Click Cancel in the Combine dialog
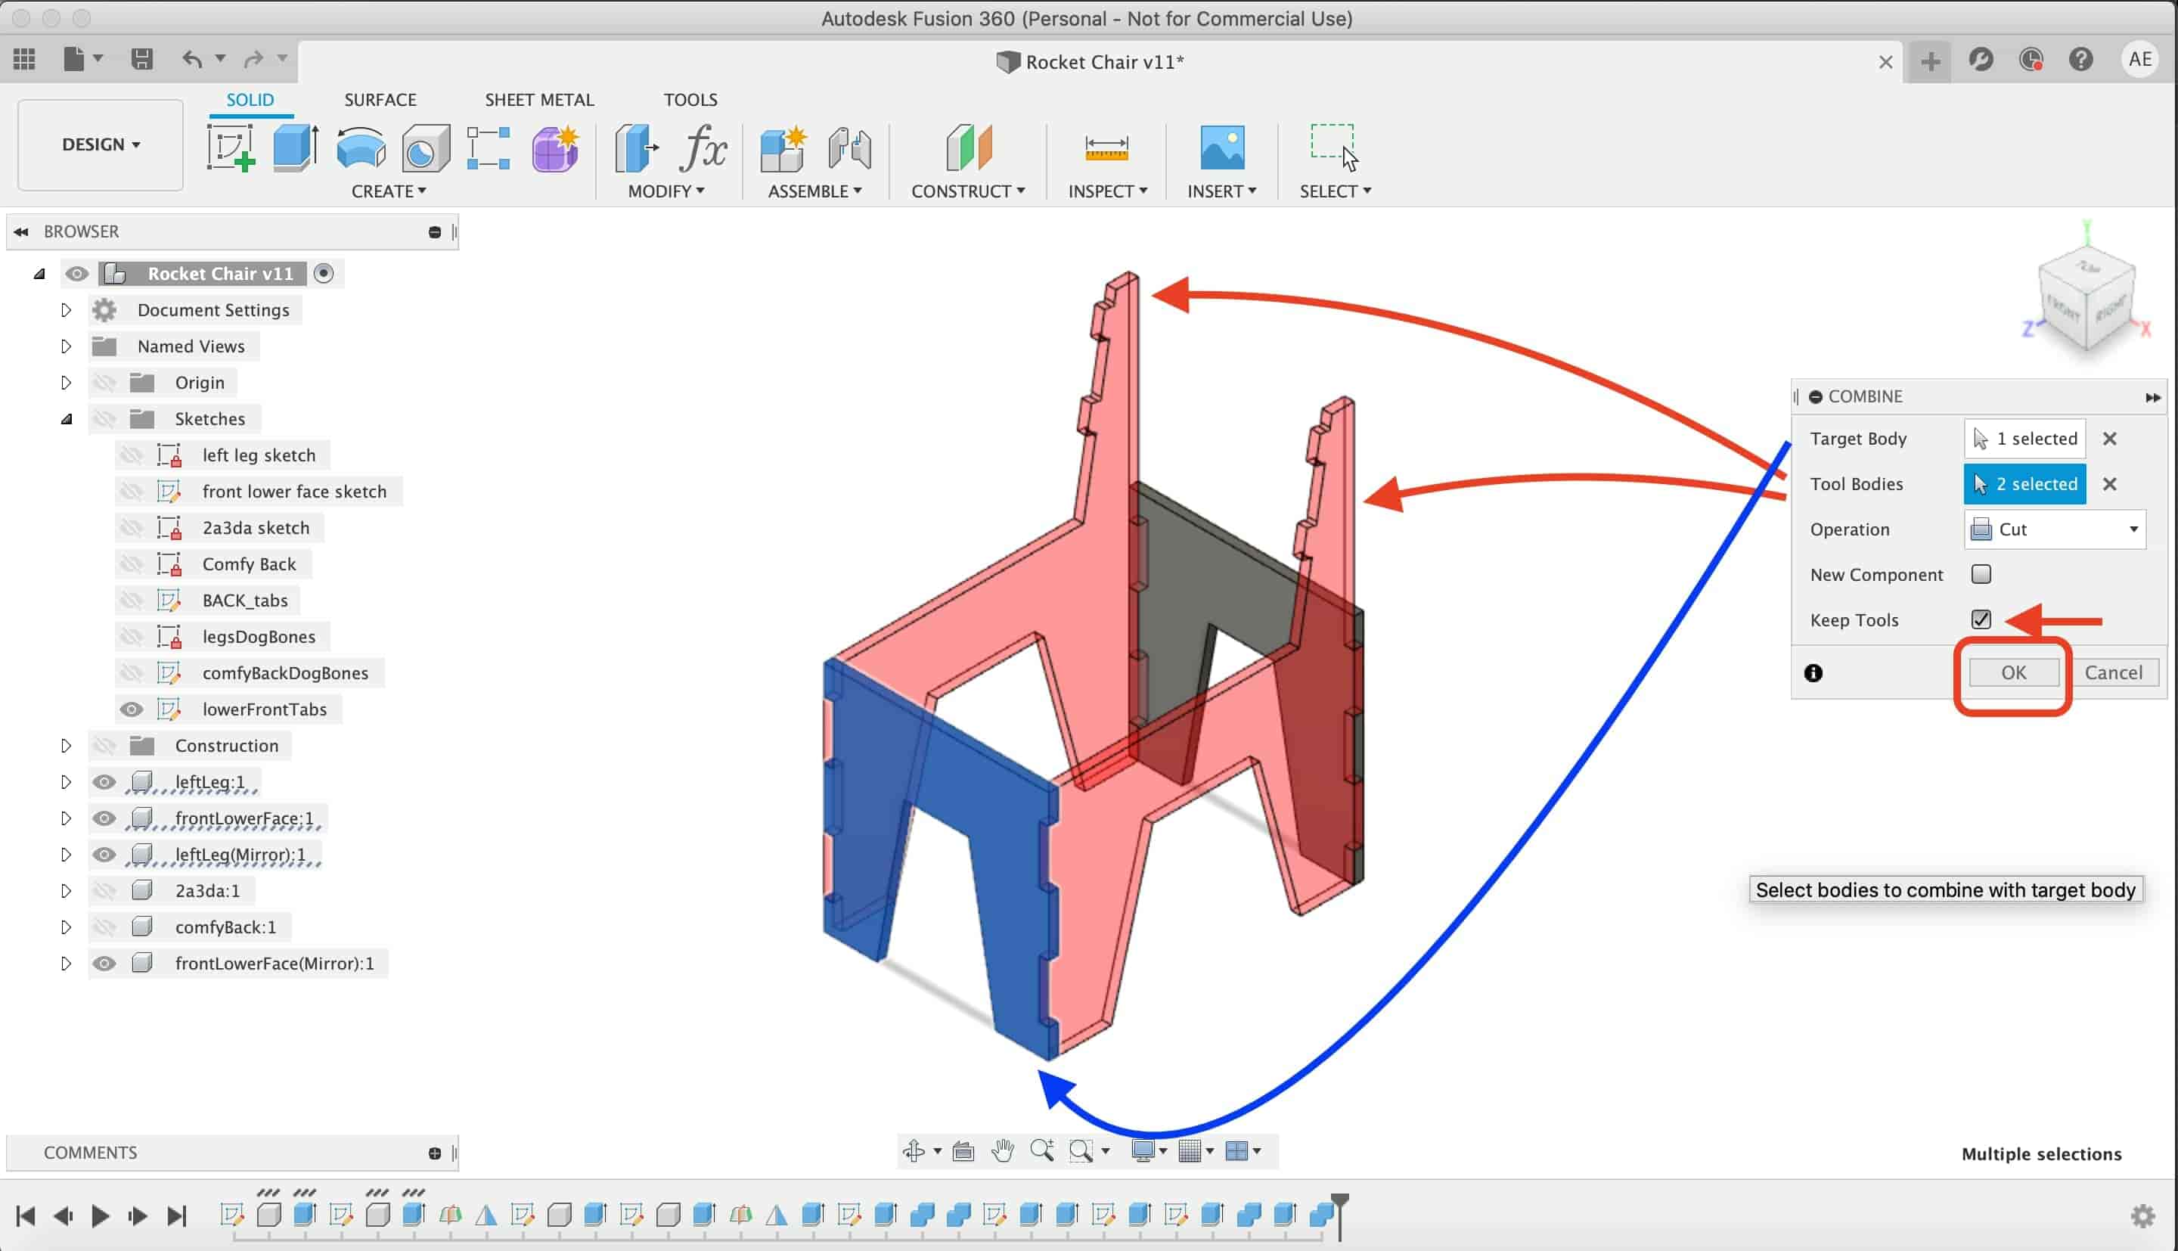 [2114, 672]
